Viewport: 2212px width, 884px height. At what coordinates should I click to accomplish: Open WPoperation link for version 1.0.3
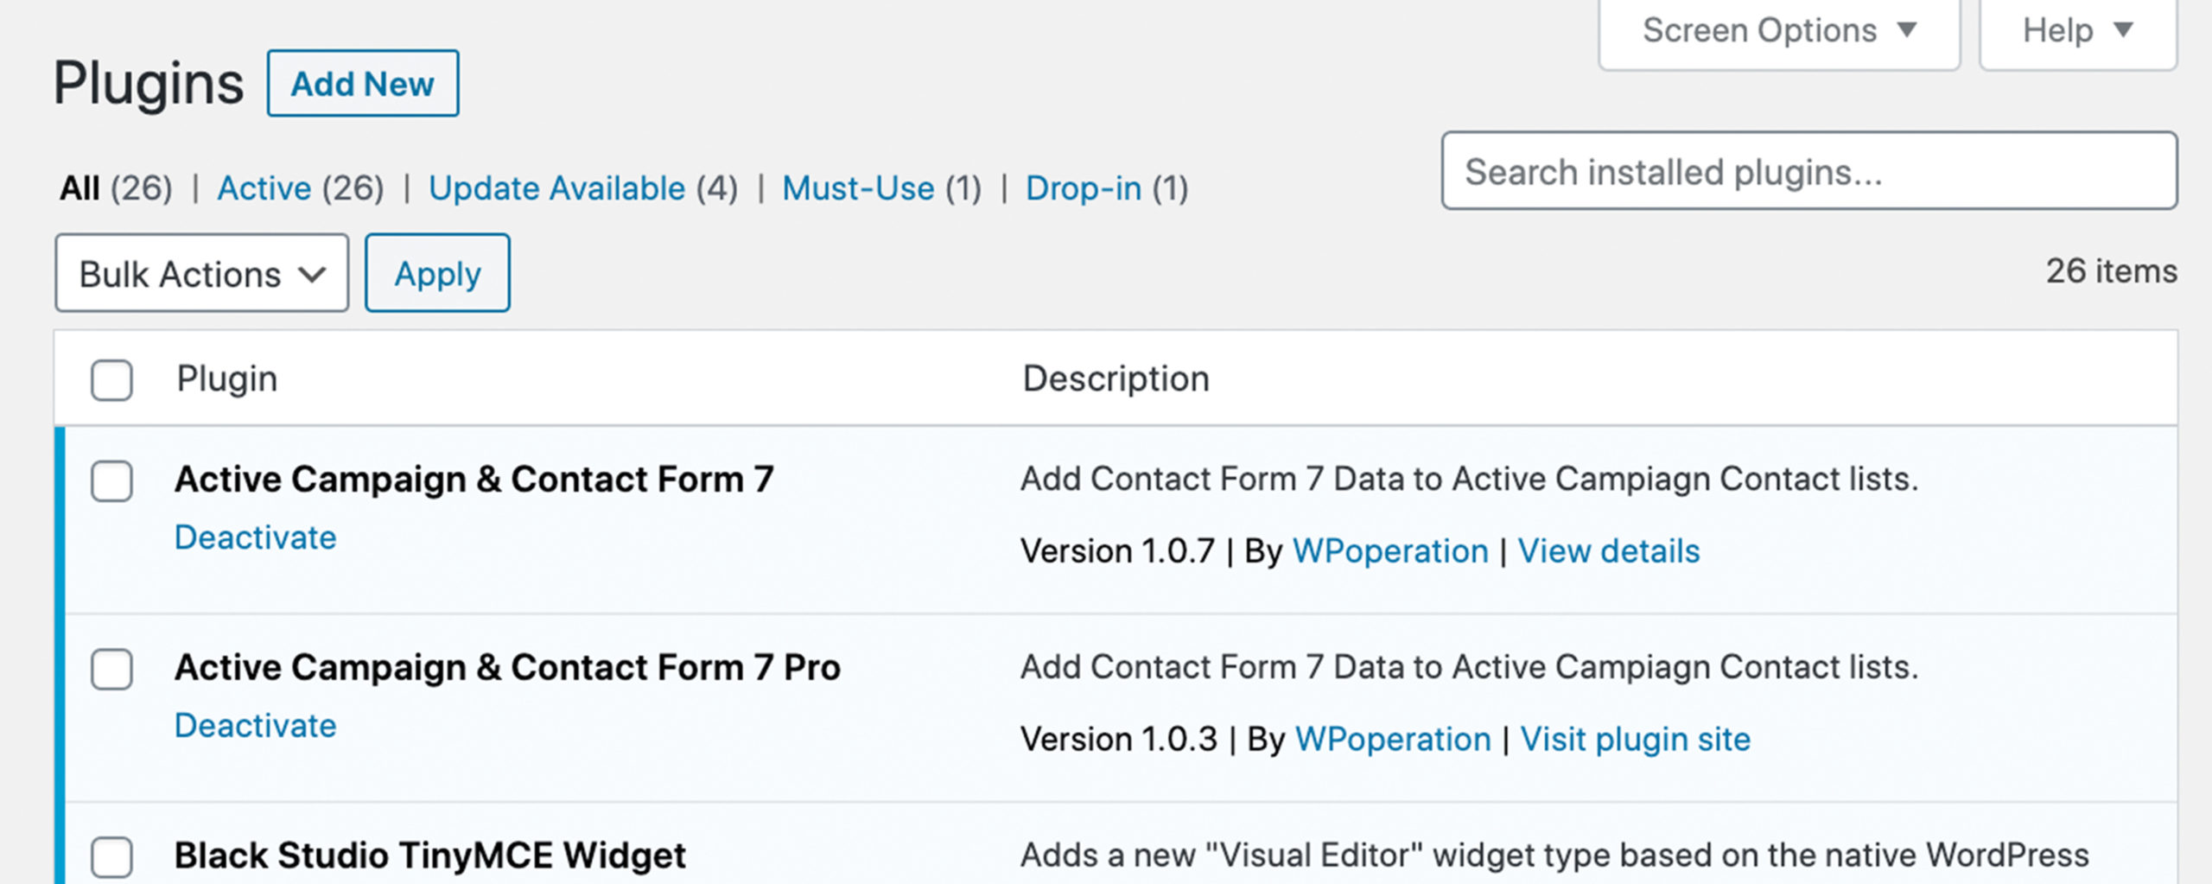(x=1393, y=739)
